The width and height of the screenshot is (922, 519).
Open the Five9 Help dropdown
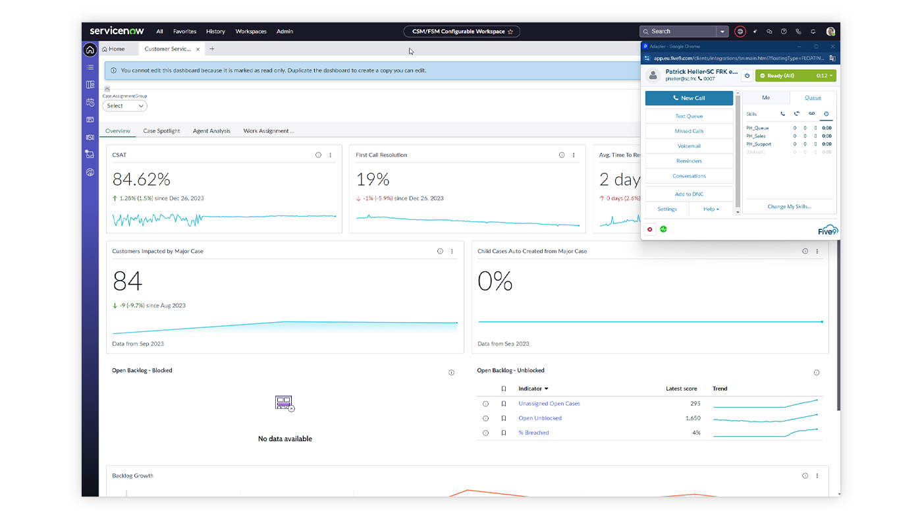pyautogui.click(x=711, y=209)
